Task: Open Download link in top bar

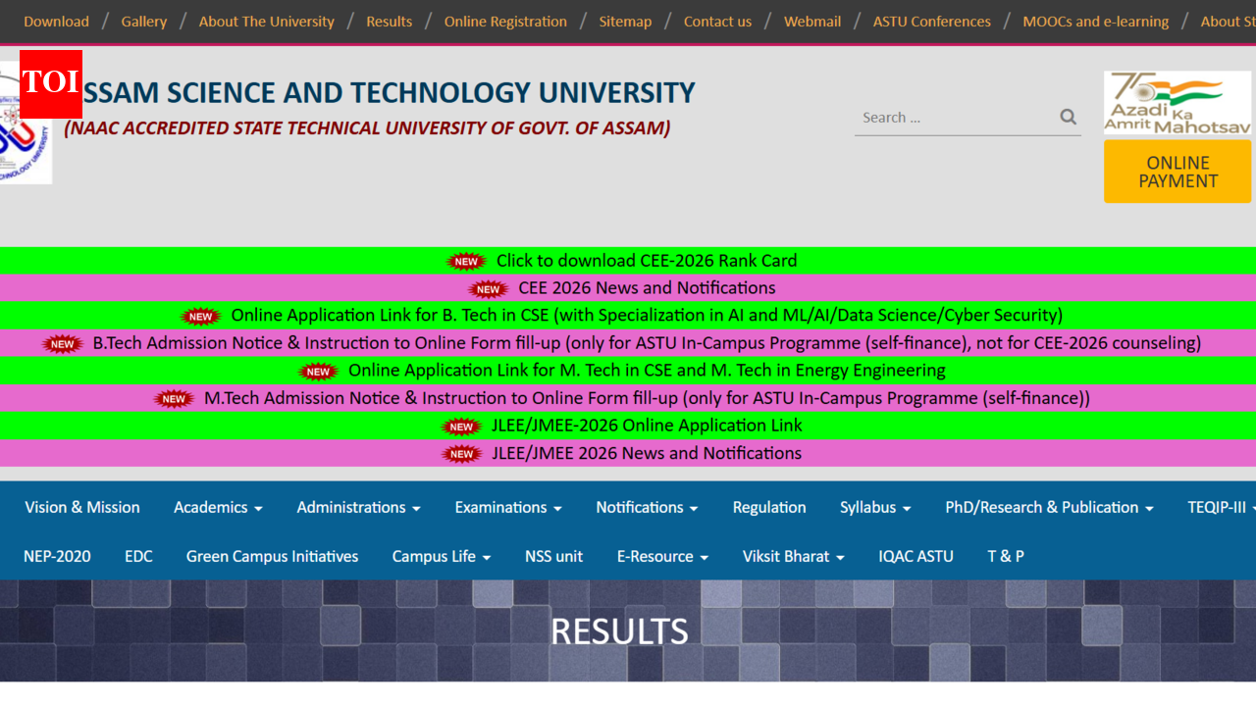Action: pyautogui.click(x=56, y=22)
